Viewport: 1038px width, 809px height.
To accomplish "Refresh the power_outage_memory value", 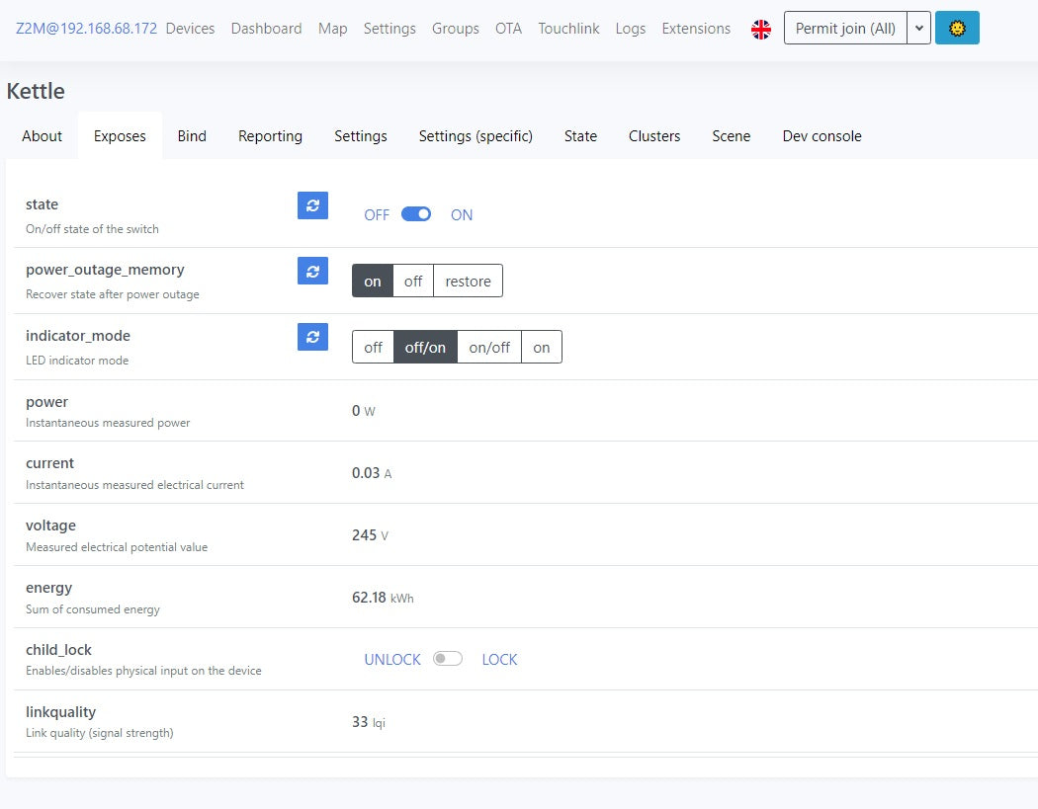I will 312,271.
